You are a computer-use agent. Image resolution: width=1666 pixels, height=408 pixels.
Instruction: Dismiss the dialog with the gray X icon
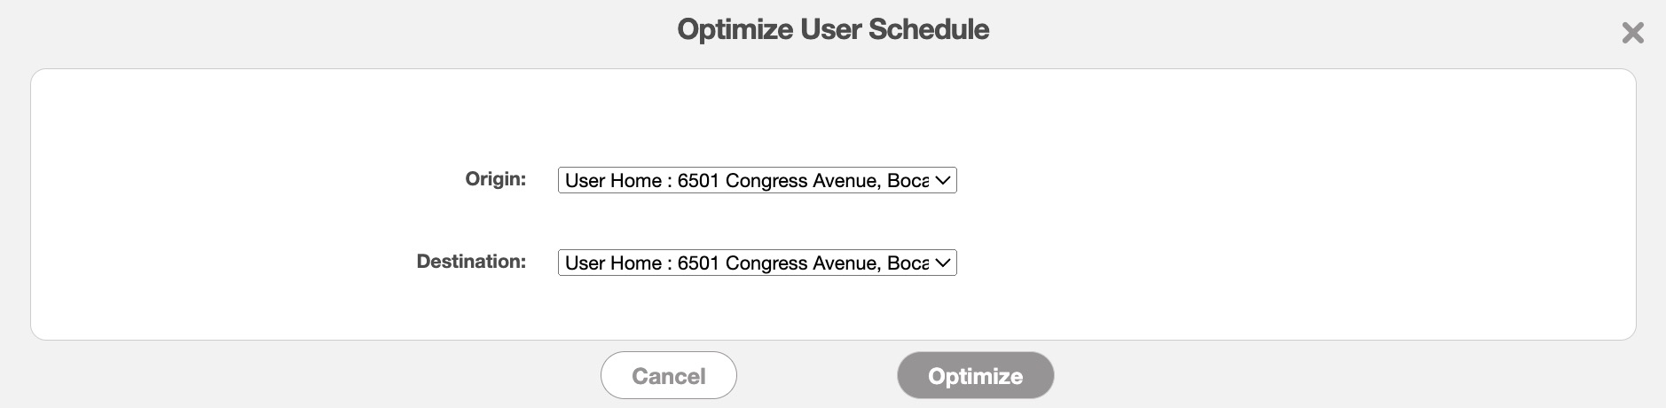point(1632,33)
